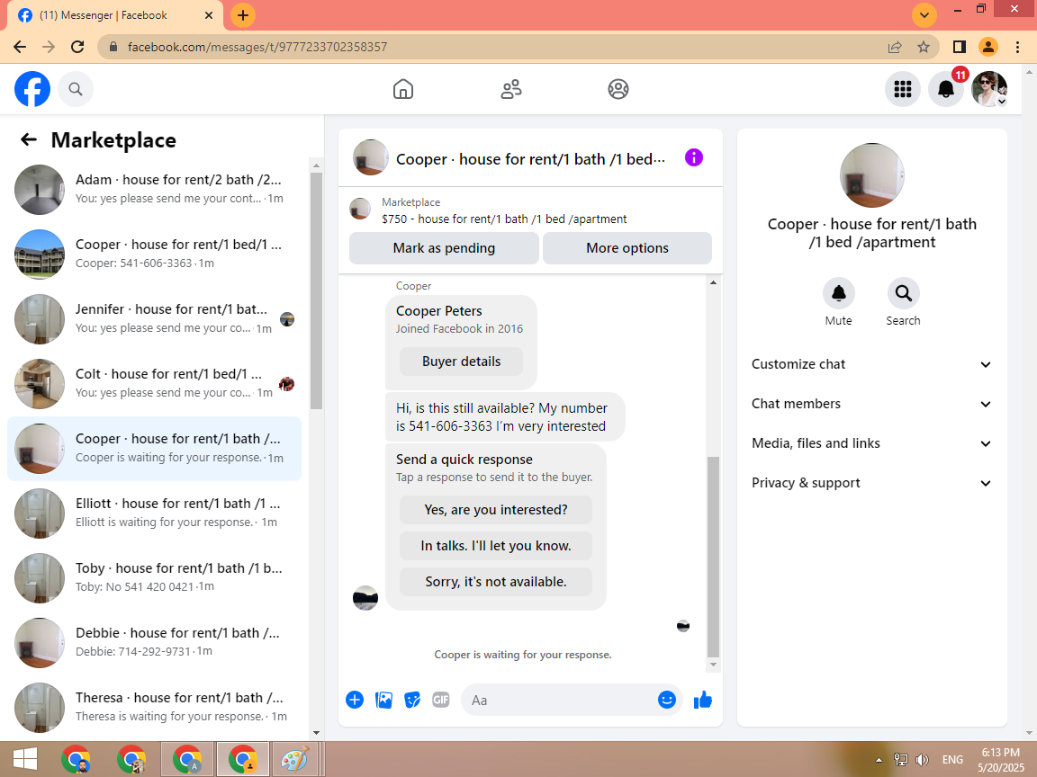
Task: Open Colt house for rent conversation
Action: point(154,384)
